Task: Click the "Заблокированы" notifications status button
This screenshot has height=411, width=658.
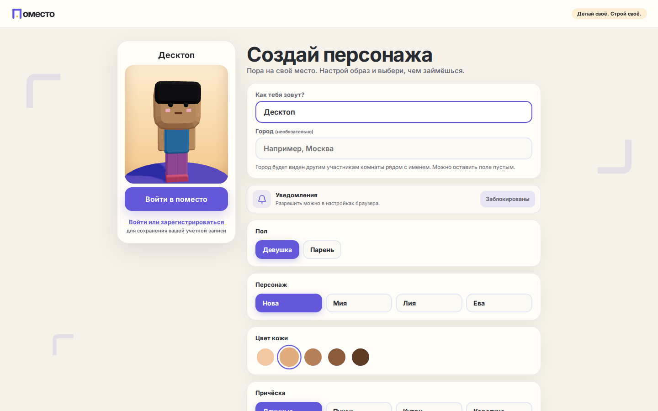Action: (x=507, y=199)
